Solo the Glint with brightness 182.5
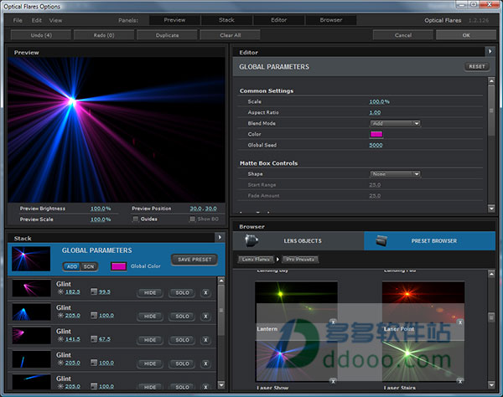The height and width of the screenshot is (397, 503). pos(182,292)
